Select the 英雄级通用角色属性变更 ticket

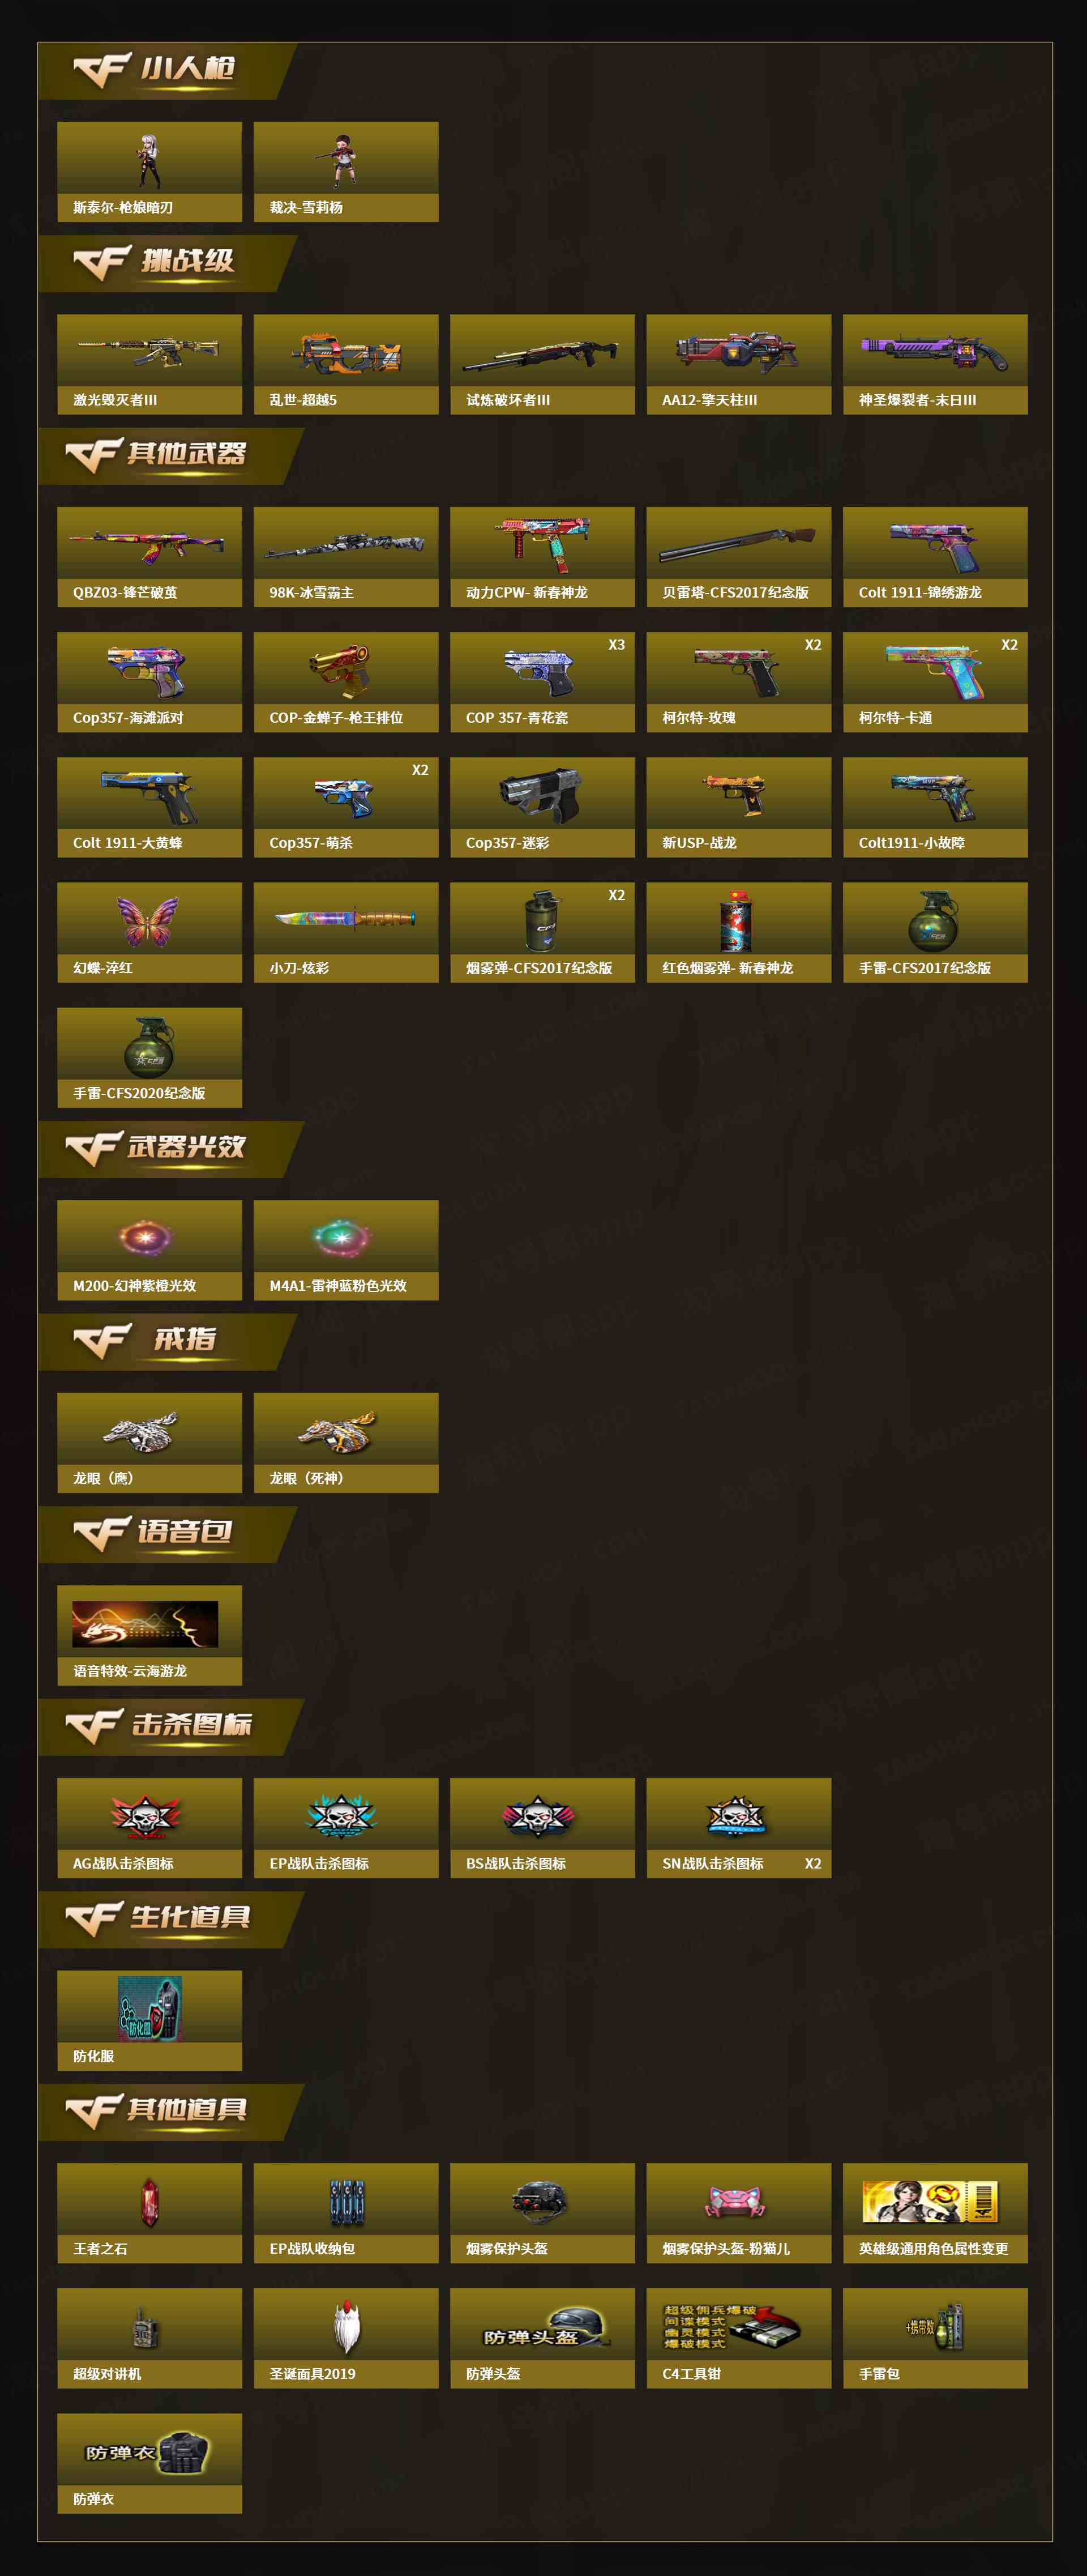[935, 2212]
